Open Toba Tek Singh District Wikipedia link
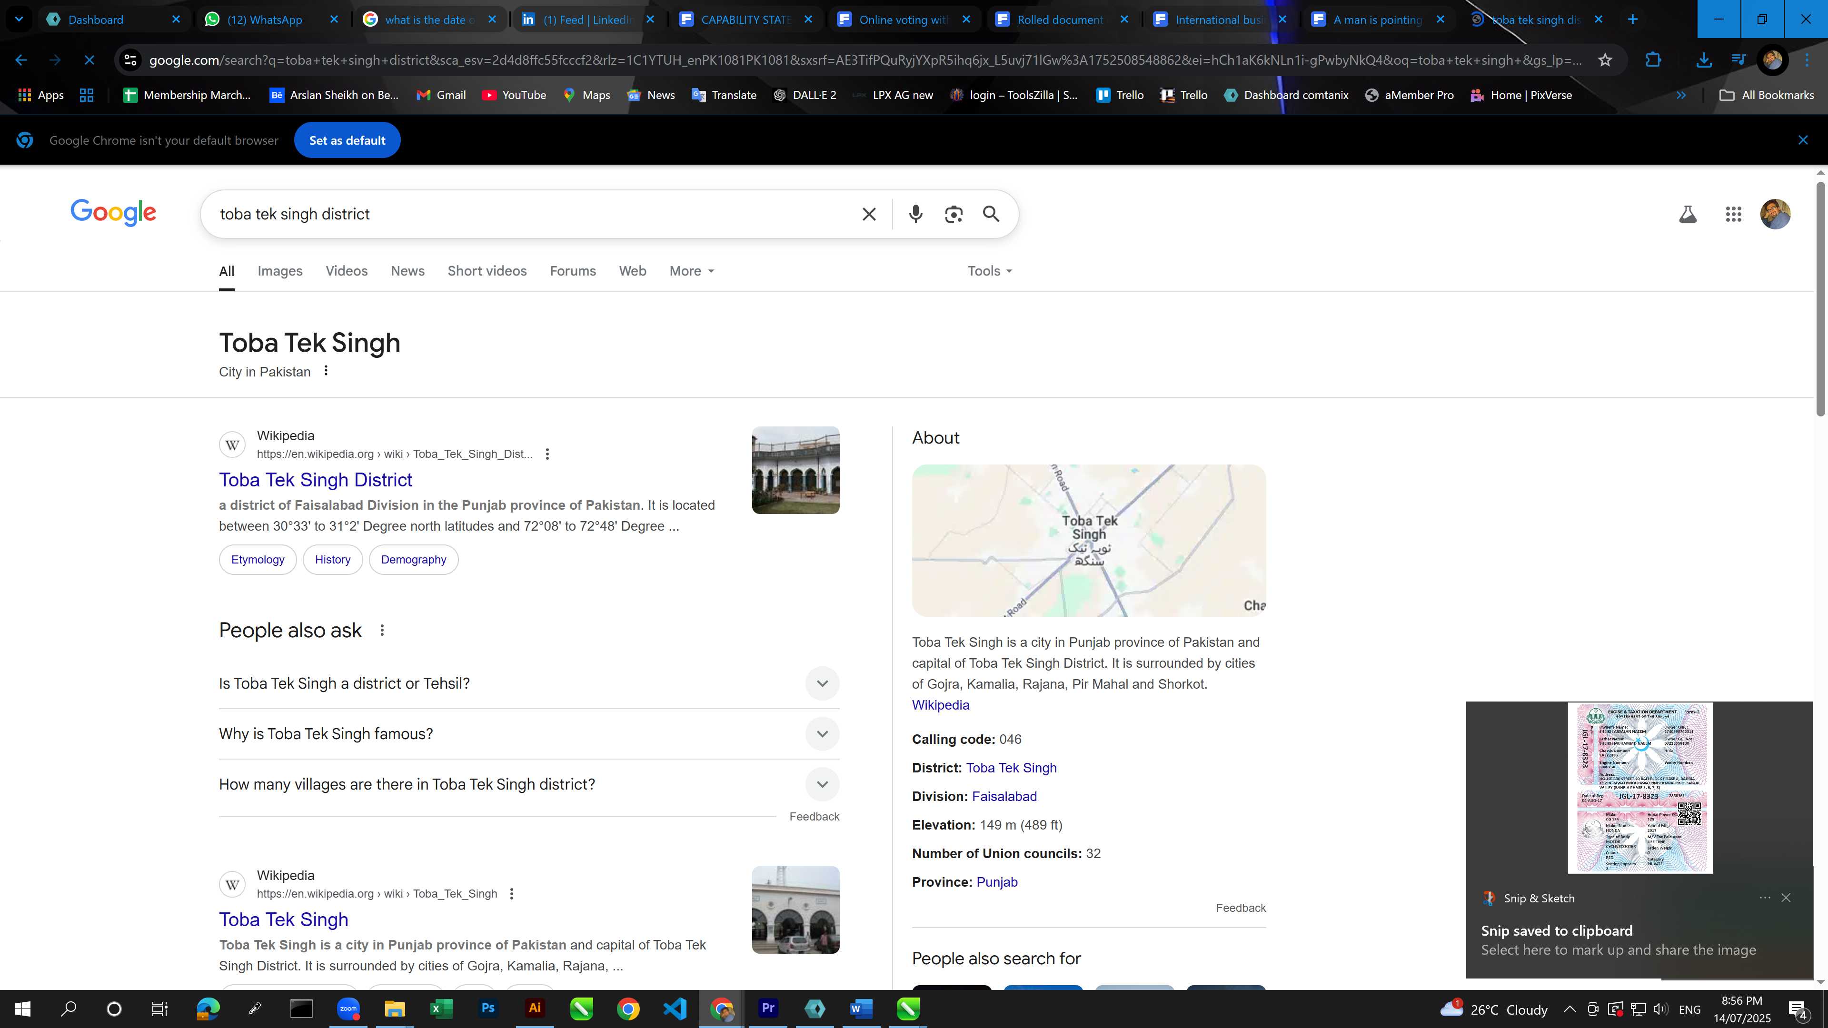 click(x=315, y=480)
